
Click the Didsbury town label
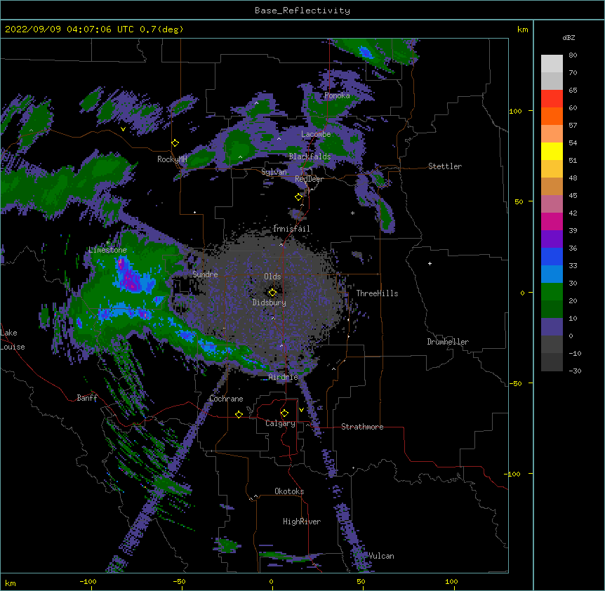pos(270,303)
